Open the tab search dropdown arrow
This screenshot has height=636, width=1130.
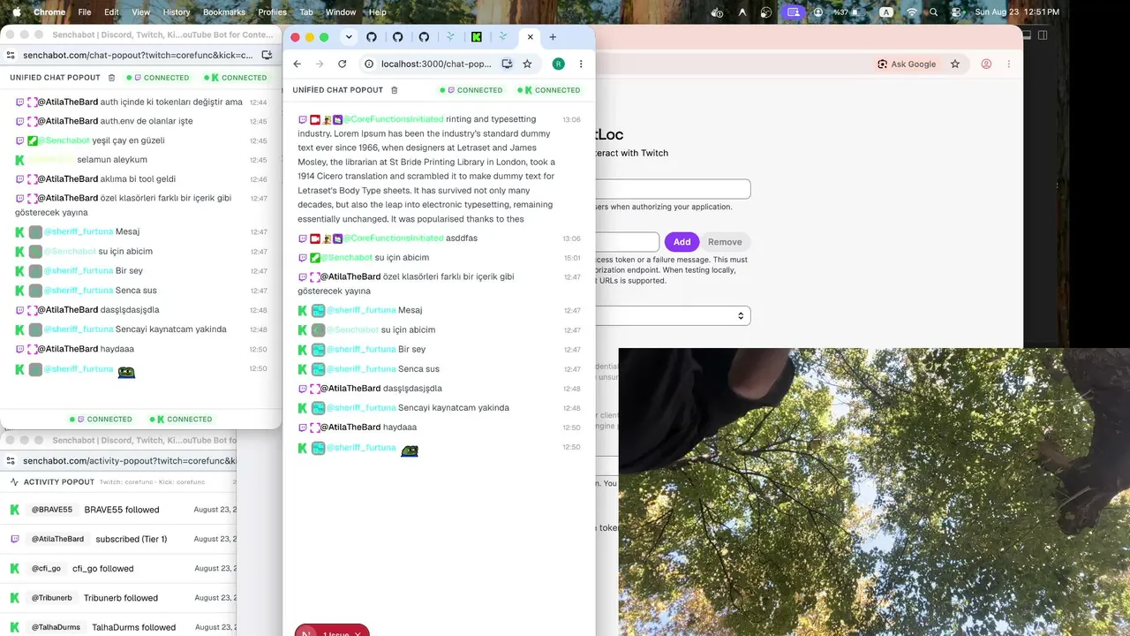point(349,37)
